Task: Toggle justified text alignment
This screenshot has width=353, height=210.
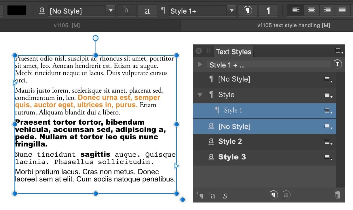Action: click(x=342, y=10)
